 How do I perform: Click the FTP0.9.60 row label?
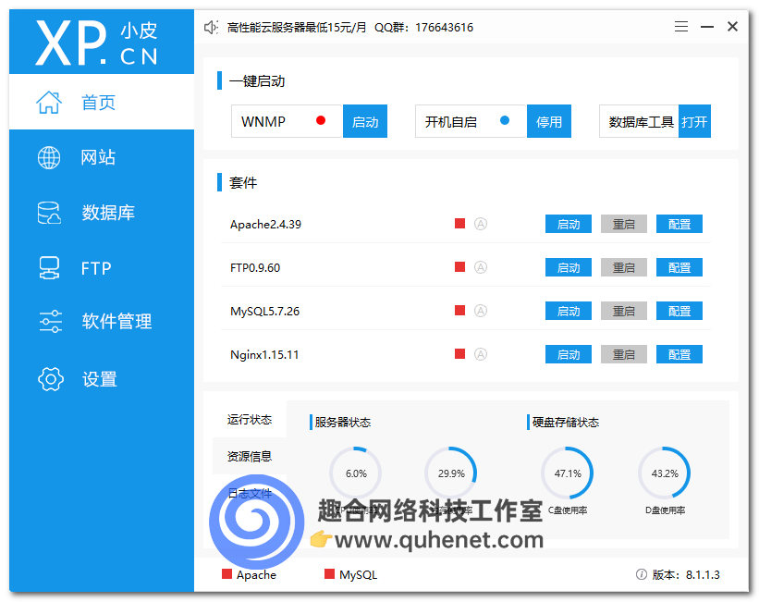(x=255, y=267)
